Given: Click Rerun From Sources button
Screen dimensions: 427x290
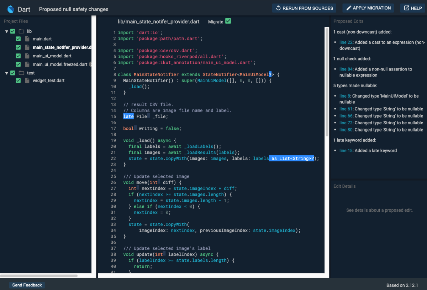Looking at the screenshot, I should (305, 8).
